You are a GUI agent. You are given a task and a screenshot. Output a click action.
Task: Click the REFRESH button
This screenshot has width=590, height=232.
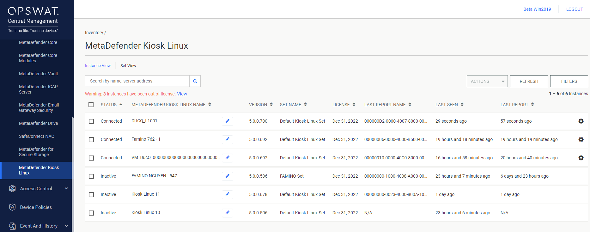click(x=529, y=81)
